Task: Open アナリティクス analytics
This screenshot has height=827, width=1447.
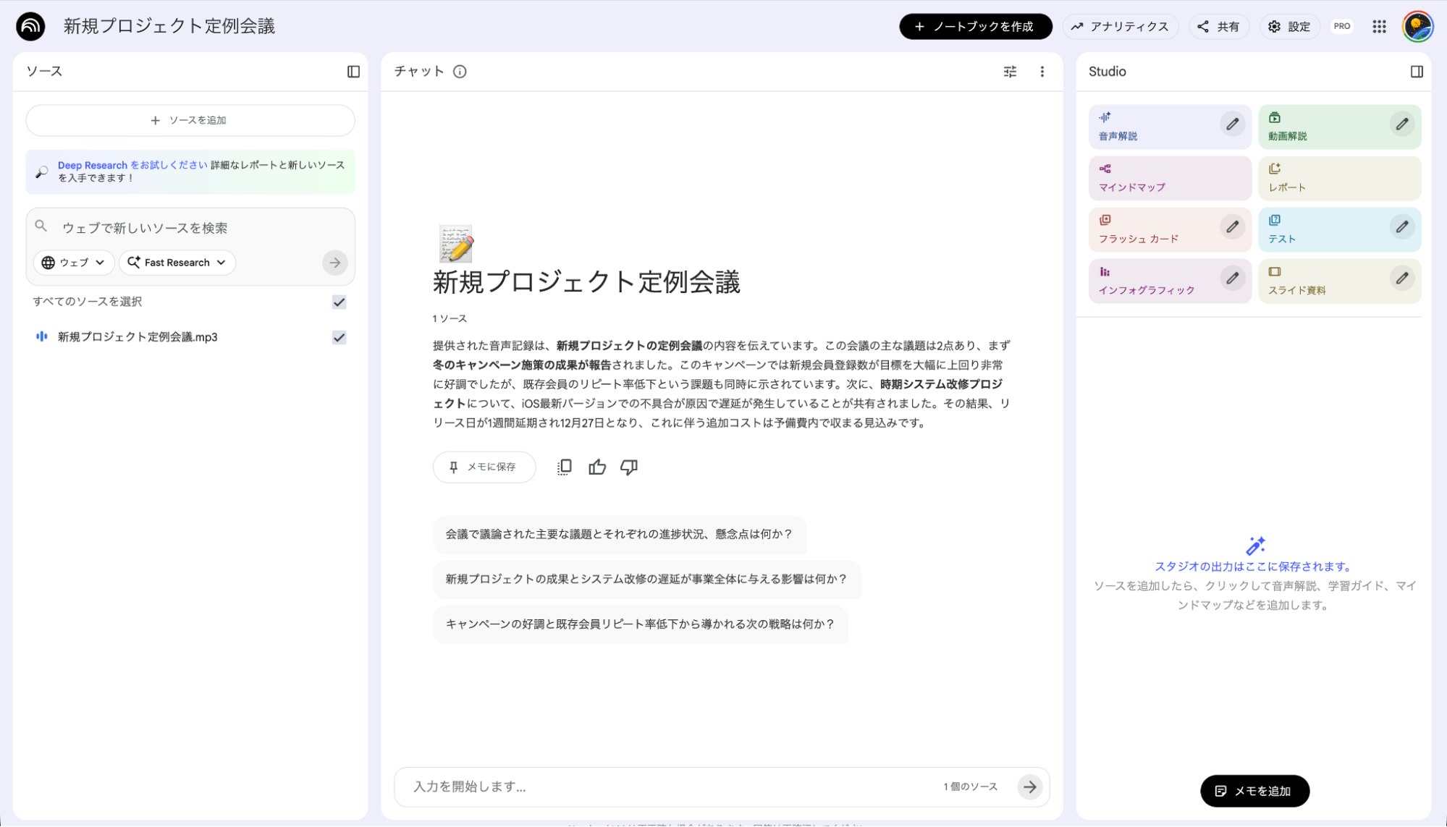Action: click(x=1120, y=26)
